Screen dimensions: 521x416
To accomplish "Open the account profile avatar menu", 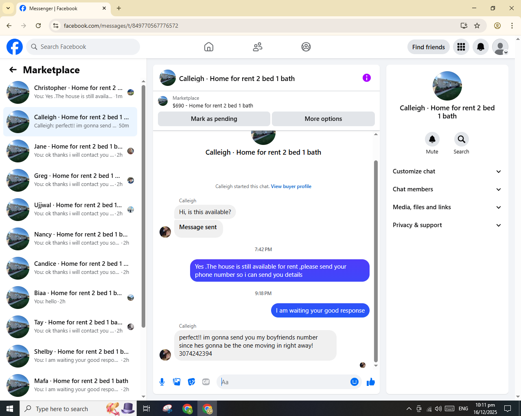I will click(500, 47).
